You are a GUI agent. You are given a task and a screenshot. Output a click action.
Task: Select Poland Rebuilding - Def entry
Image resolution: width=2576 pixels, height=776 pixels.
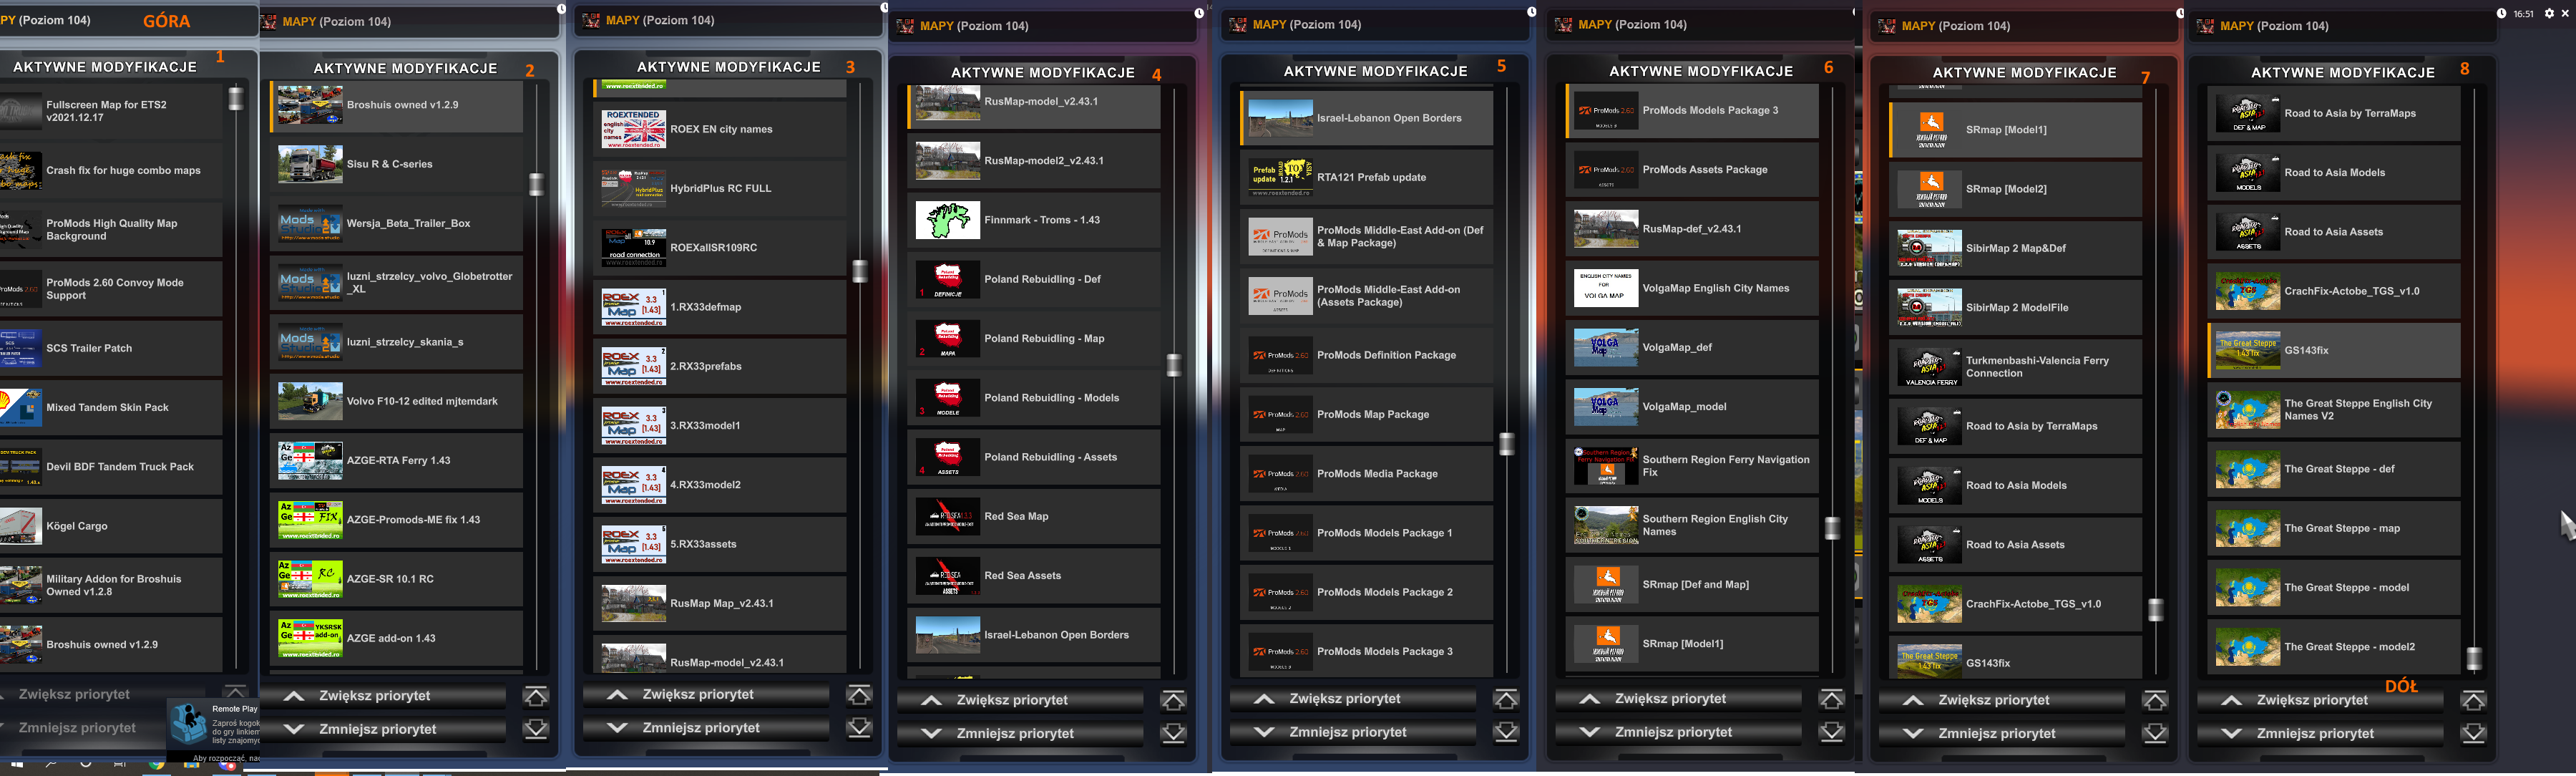click(x=1041, y=279)
